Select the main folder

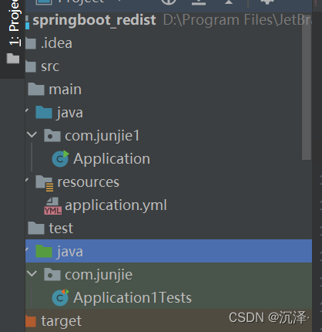(x=65, y=90)
